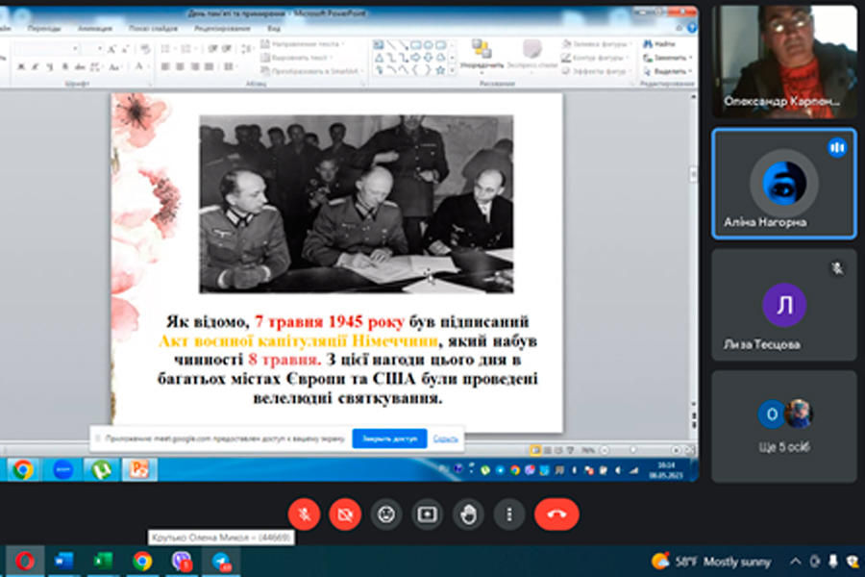This screenshot has width=865, height=577.
Task: Unmute the microphone in Meet controls
Action: tap(305, 514)
